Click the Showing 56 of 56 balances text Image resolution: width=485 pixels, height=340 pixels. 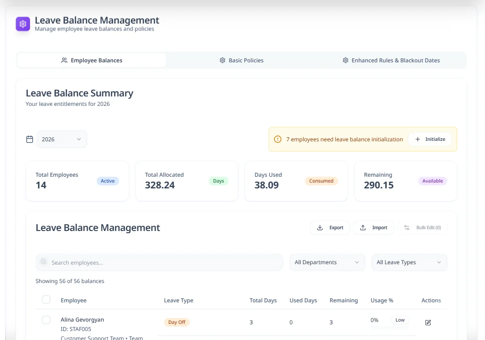coord(70,281)
